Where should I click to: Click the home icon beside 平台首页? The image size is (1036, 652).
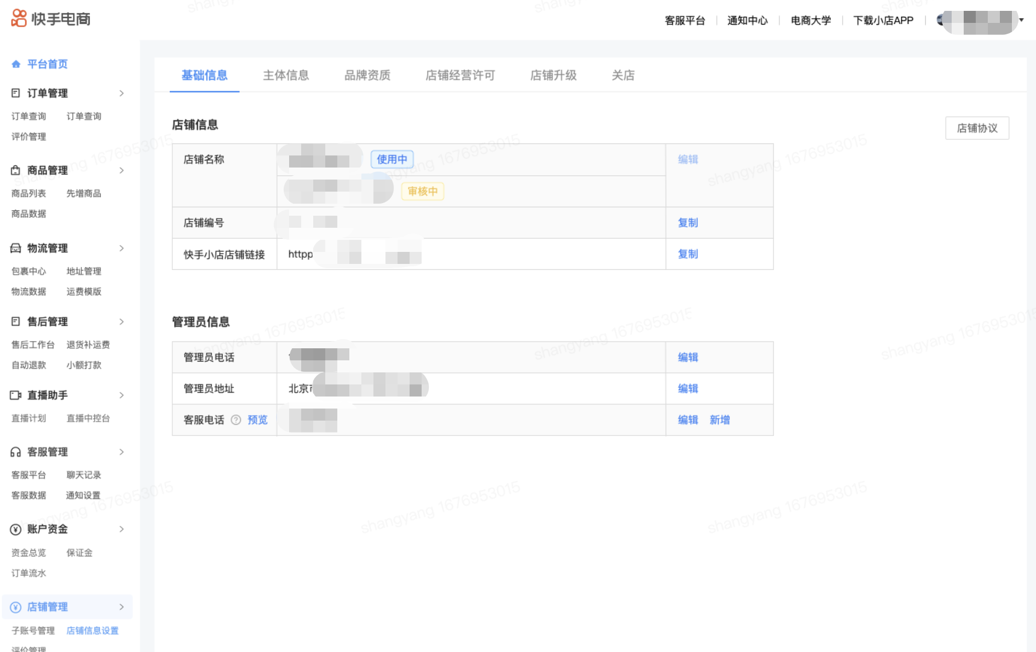tap(16, 64)
